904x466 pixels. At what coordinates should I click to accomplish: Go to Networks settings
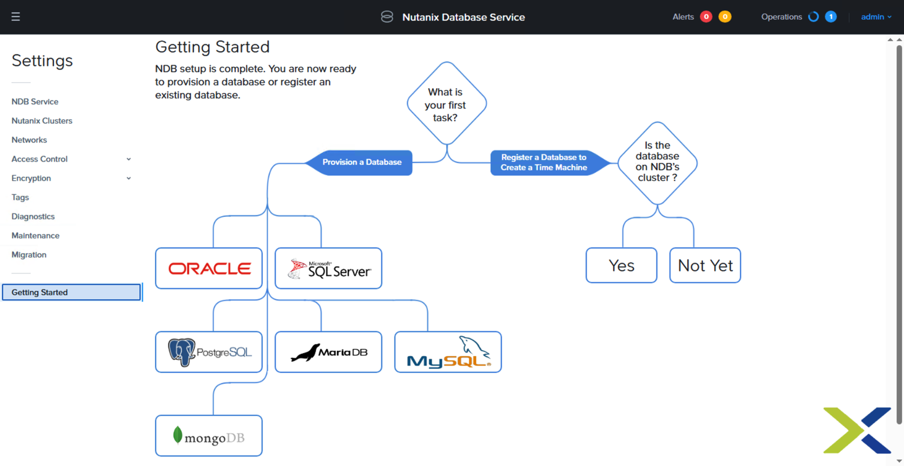click(x=29, y=140)
